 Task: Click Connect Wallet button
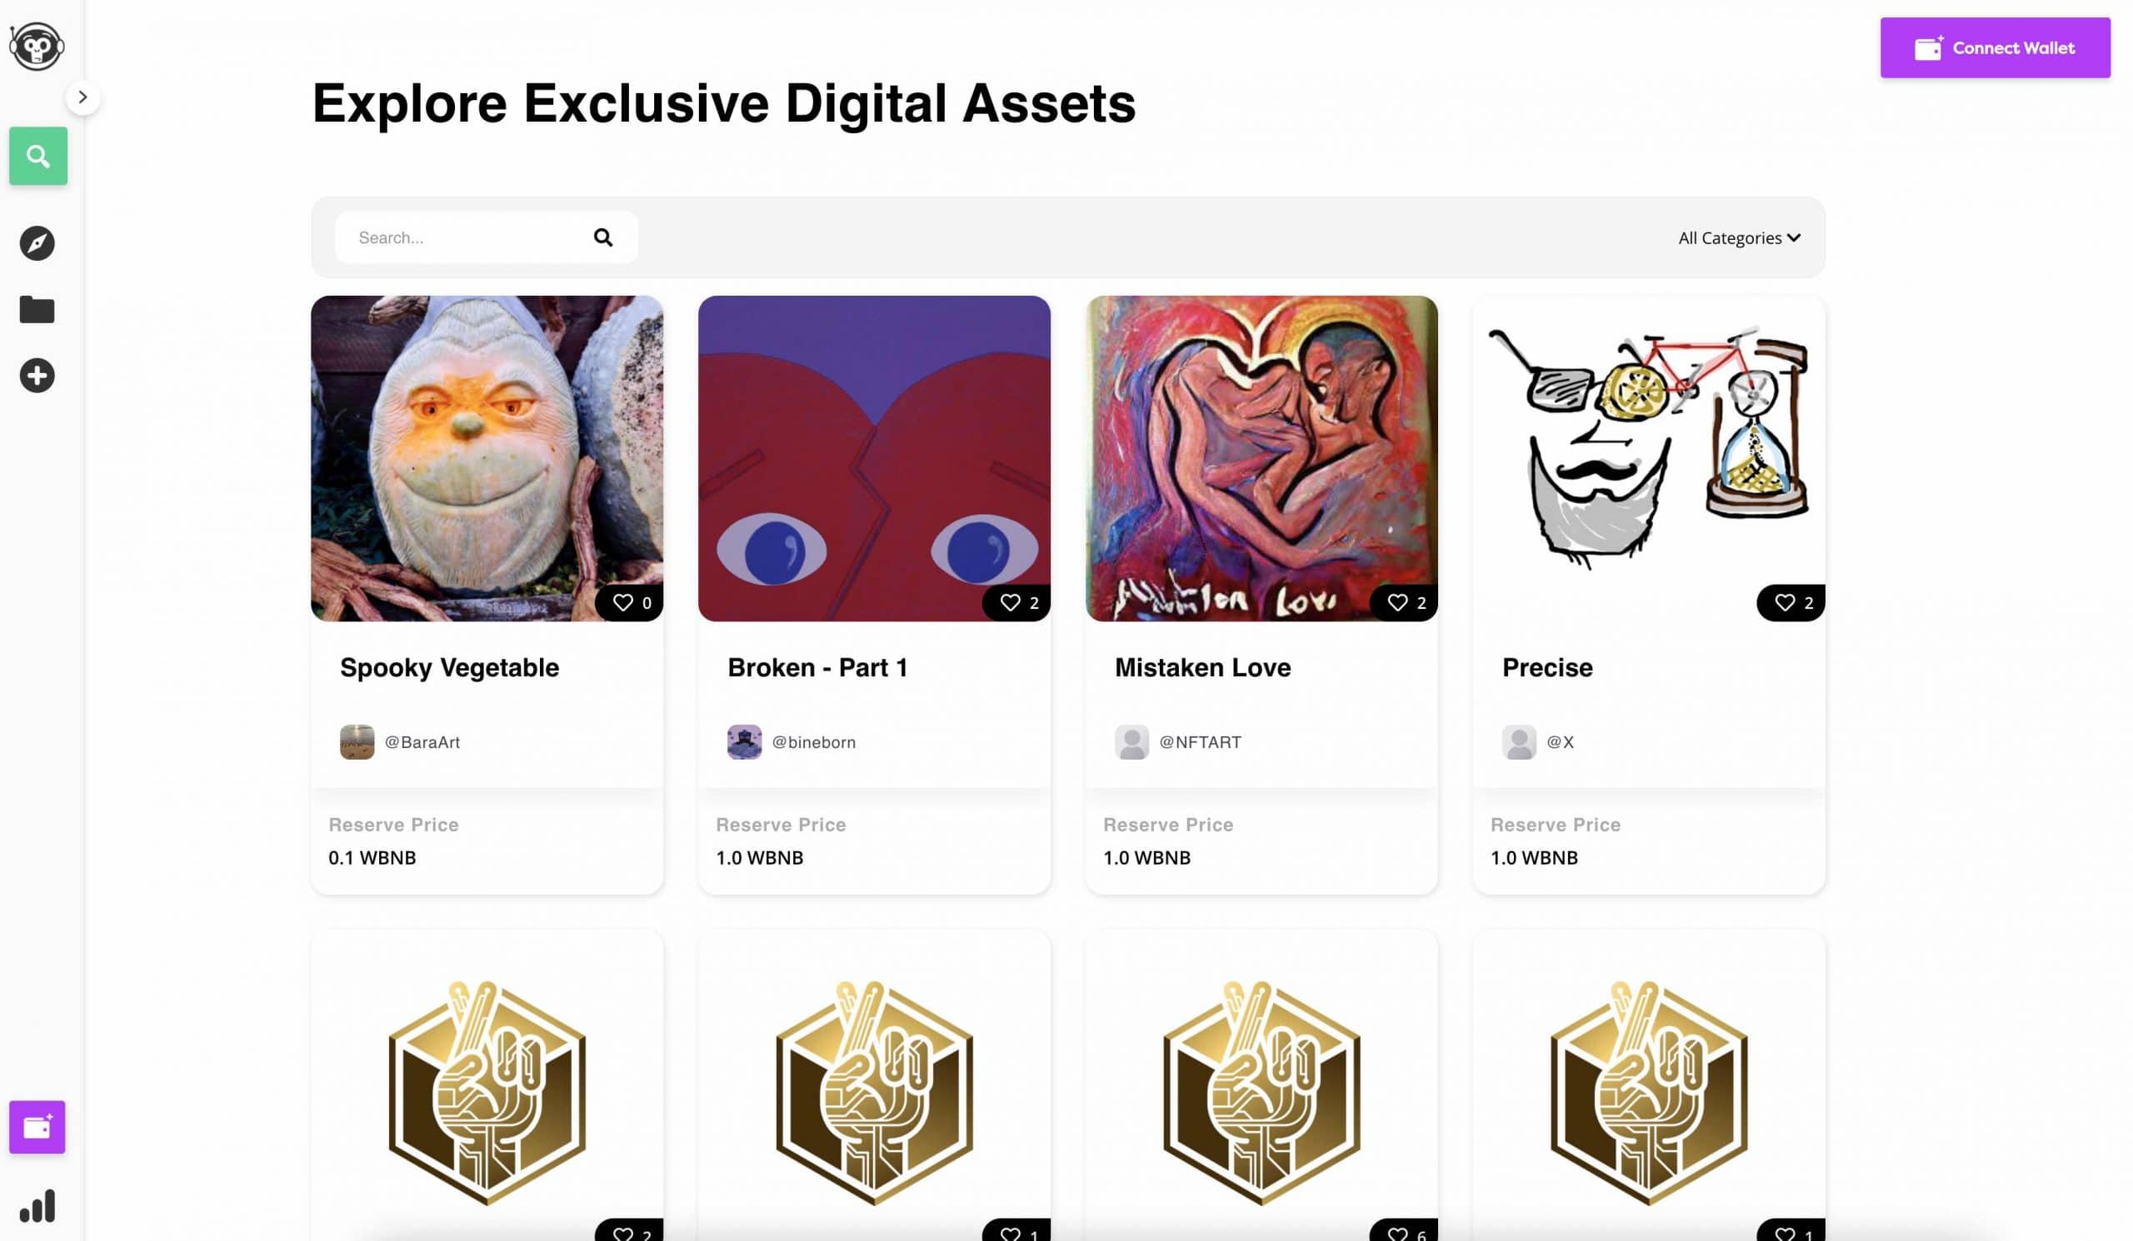(1995, 48)
